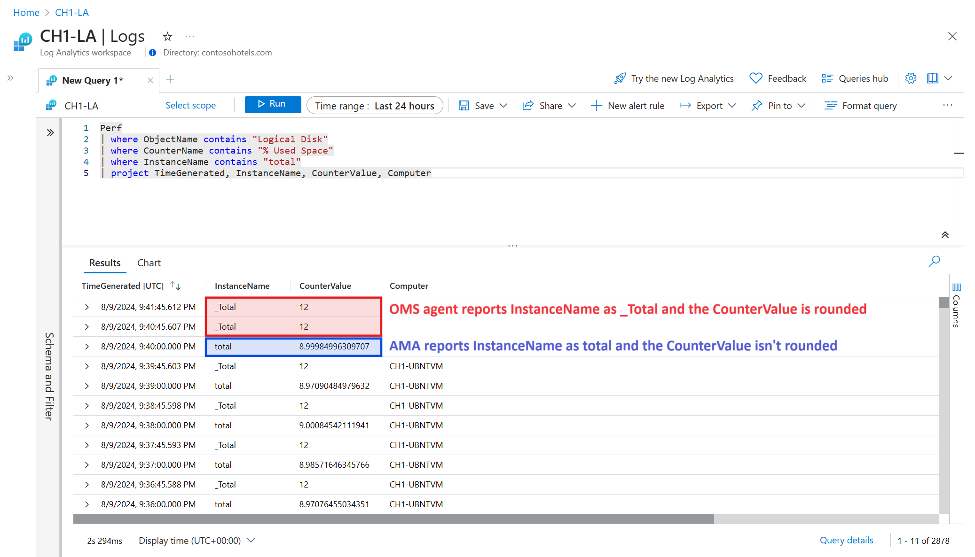Image resolution: width=975 pixels, height=557 pixels.
Task: Open the settings gear icon
Action: pyautogui.click(x=911, y=78)
